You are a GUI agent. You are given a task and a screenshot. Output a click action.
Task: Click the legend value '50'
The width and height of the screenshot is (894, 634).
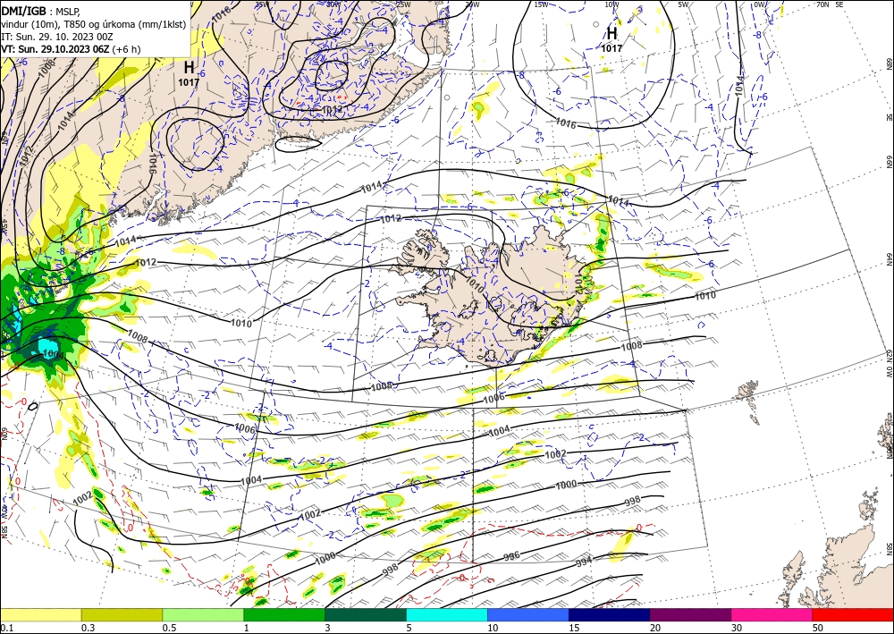pyautogui.click(x=818, y=628)
